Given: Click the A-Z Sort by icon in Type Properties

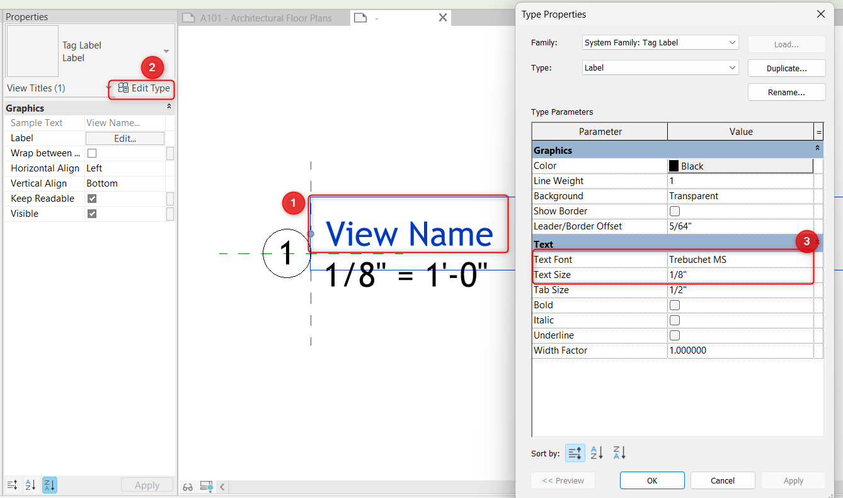Looking at the screenshot, I should 597,453.
